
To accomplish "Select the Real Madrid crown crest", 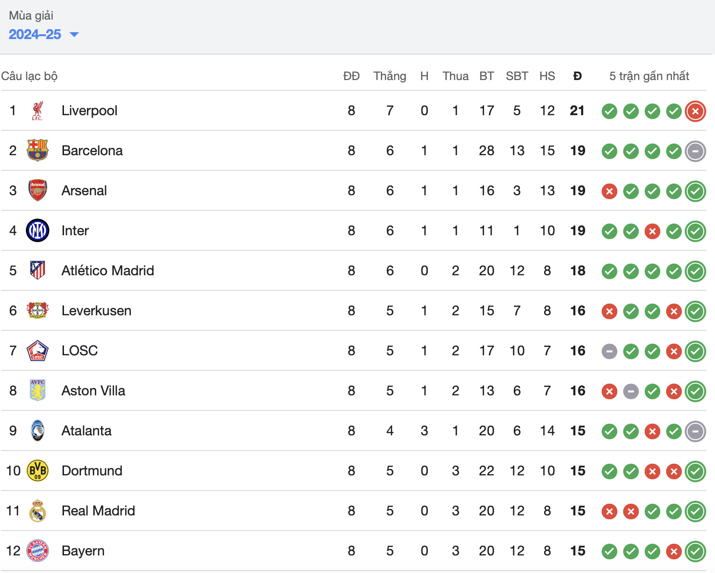I will tap(38, 511).
